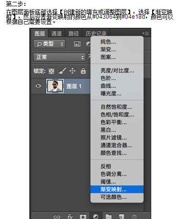
Task: Select 曝光度... menu item
Action: [117, 93]
